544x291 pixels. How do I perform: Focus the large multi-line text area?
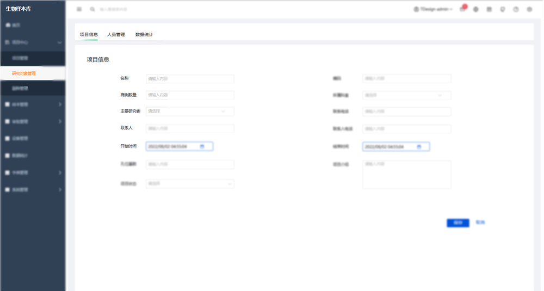[x=406, y=175]
